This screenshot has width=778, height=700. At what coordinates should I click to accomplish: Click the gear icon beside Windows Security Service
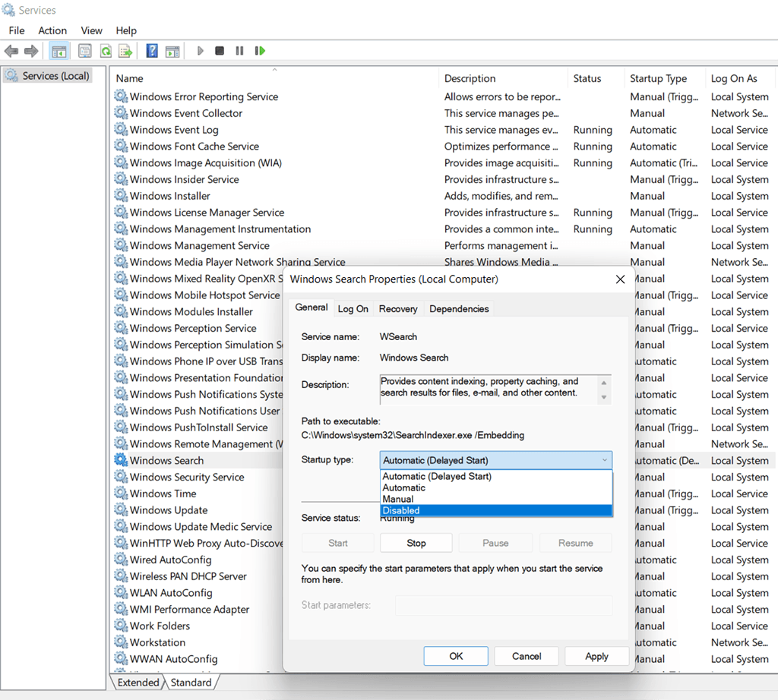(x=121, y=476)
